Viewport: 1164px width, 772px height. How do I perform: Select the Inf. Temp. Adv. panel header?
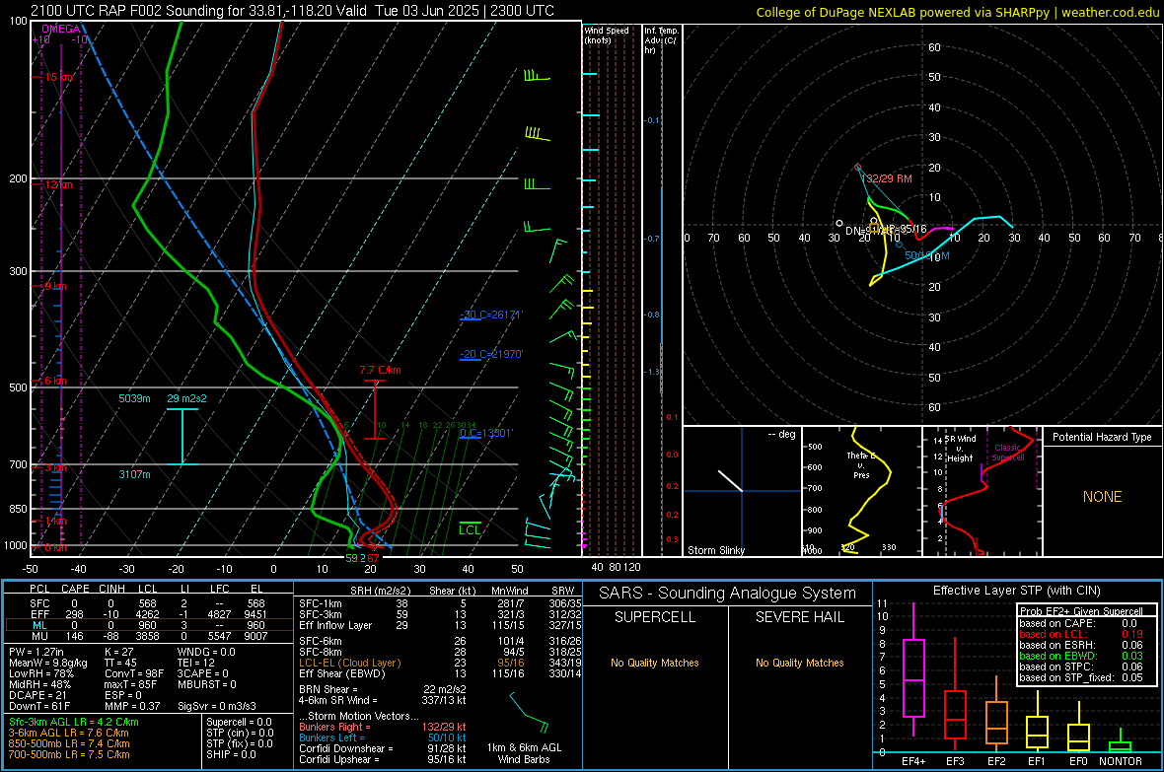tap(661, 40)
